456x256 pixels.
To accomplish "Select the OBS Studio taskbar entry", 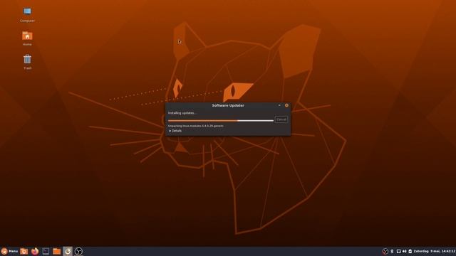I will click(78, 251).
